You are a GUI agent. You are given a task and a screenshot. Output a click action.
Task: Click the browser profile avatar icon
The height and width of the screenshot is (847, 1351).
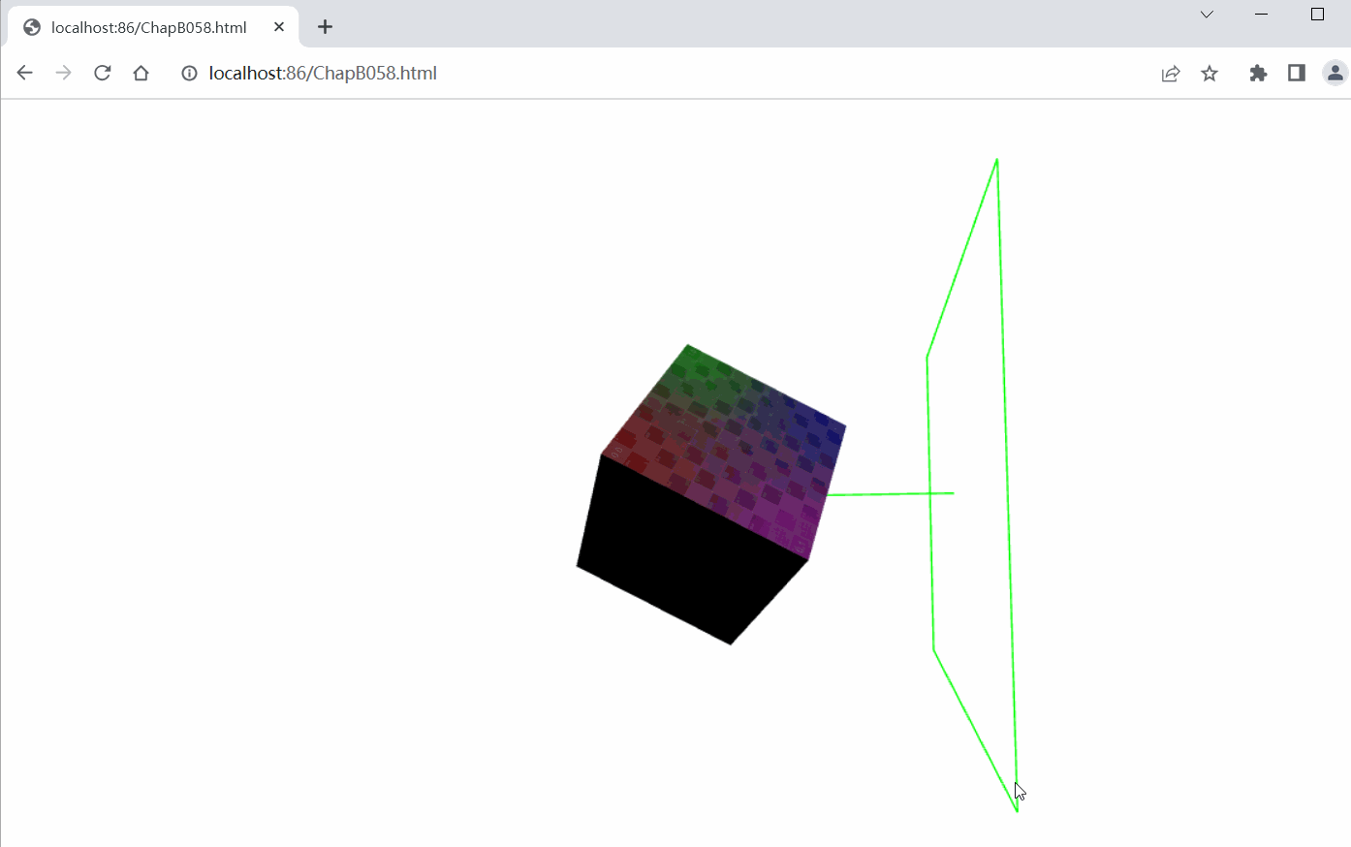tap(1335, 73)
